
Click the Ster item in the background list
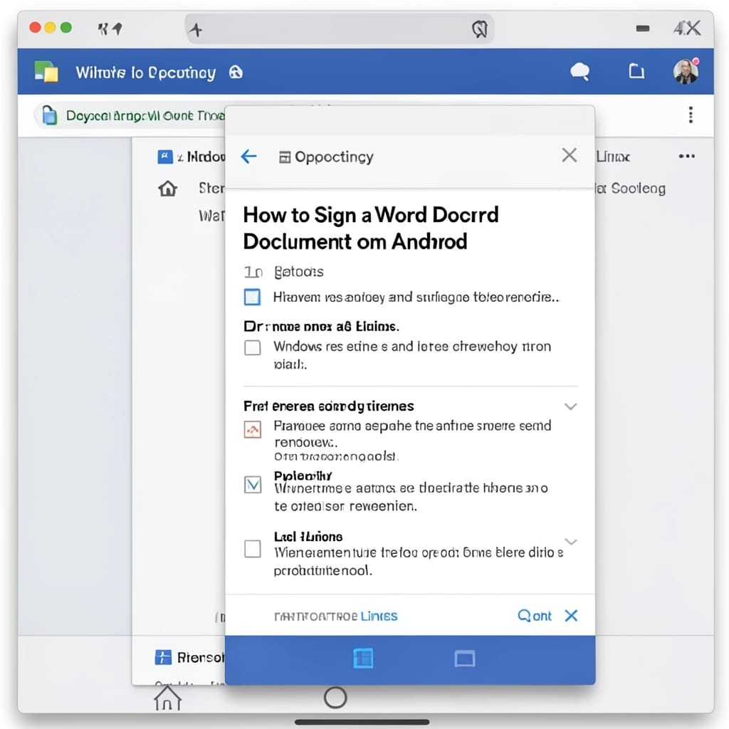point(211,188)
